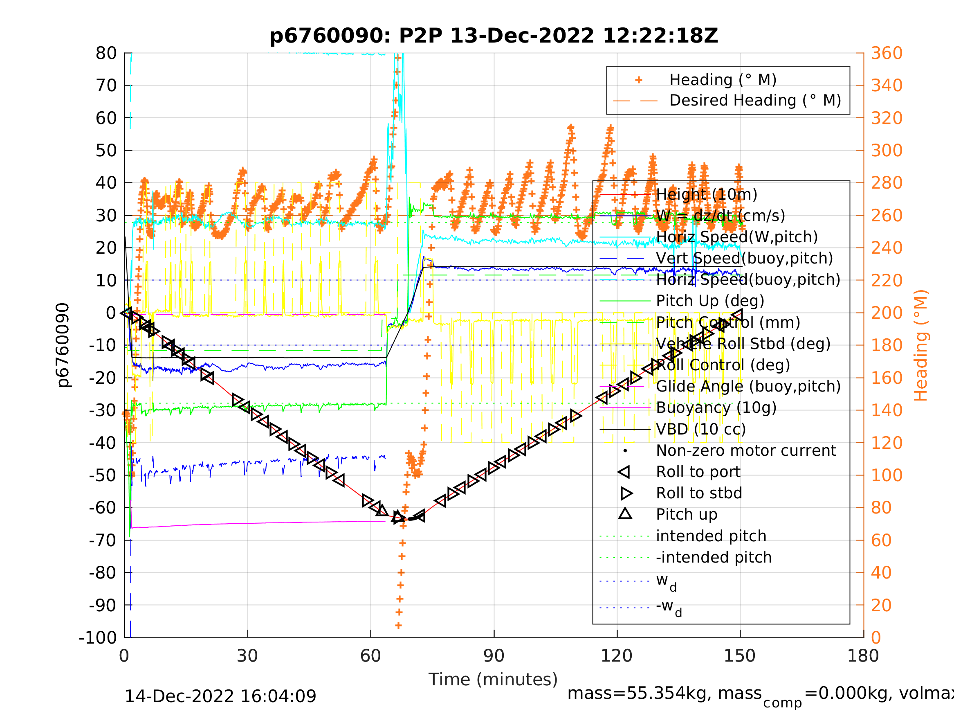Viewport: 954px width, 716px height.
Task: Click 'Buoyancy (10g)' legend label
Action: 716,408
